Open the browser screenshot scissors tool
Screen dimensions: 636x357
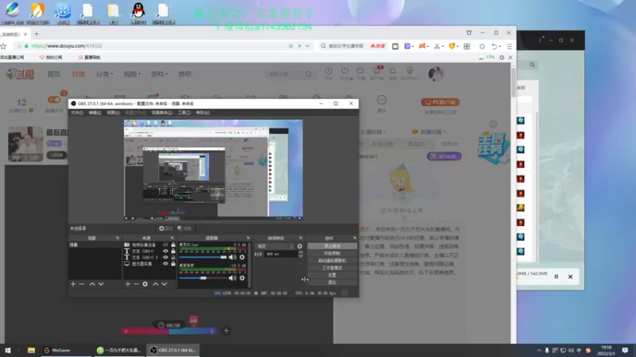436,46
